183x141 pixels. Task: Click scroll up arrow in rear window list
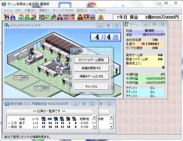[112, 117]
